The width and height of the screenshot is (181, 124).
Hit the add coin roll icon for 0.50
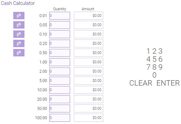click(x=19, y=53)
